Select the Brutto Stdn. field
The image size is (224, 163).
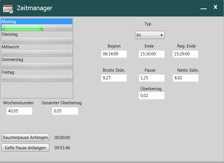[x=114, y=78]
